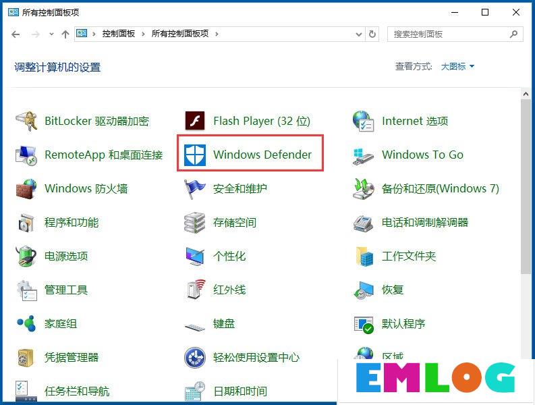Click the Internet 选项 link text
The image size is (535, 405).
click(x=415, y=121)
